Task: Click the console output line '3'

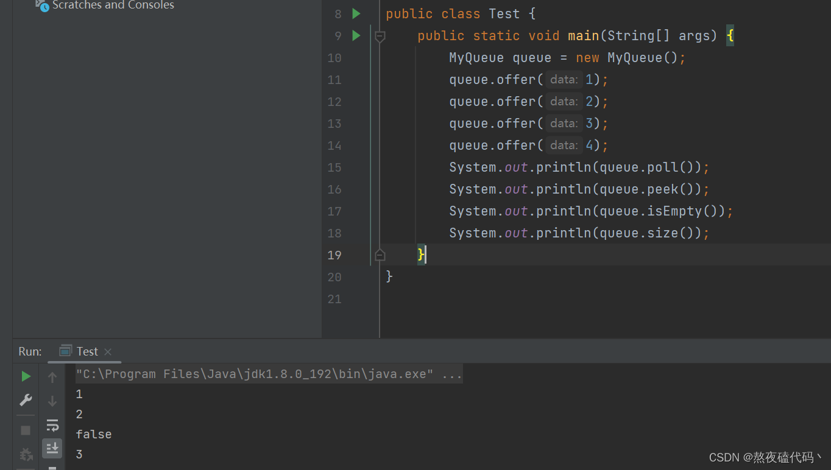Action: [x=79, y=454]
